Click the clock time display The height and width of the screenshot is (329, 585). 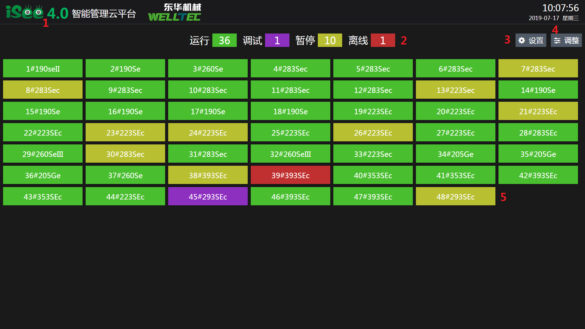[x=560, y=8]
